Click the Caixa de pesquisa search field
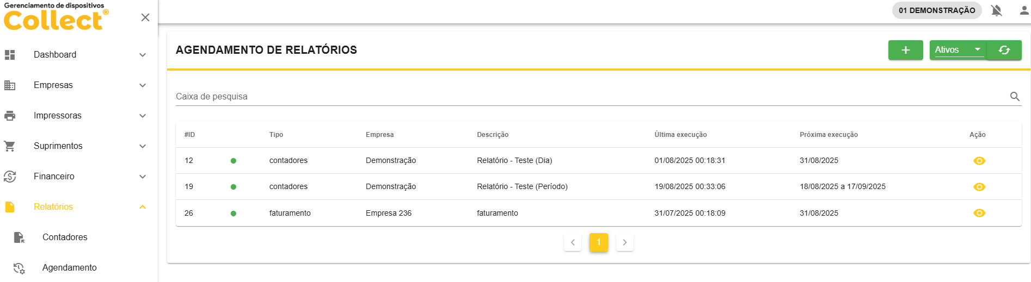Viewport: 1031px width, 282px height. [588, 96]
